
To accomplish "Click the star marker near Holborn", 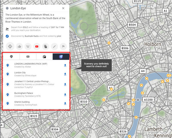I will tap(109, 43).
